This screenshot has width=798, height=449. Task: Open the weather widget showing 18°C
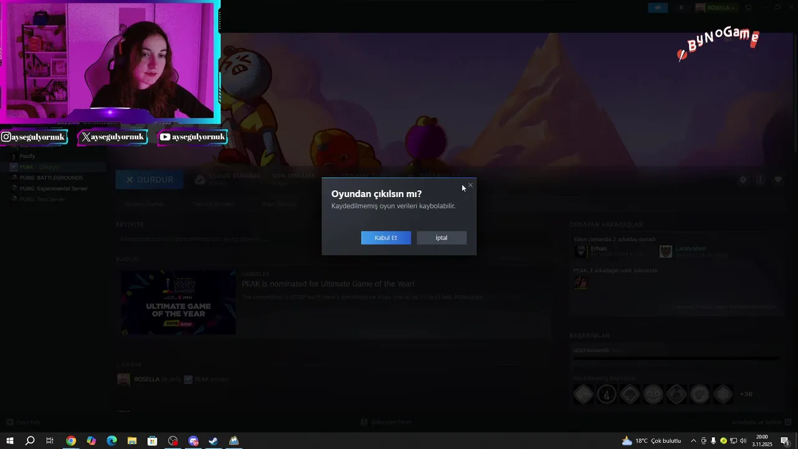651,441
